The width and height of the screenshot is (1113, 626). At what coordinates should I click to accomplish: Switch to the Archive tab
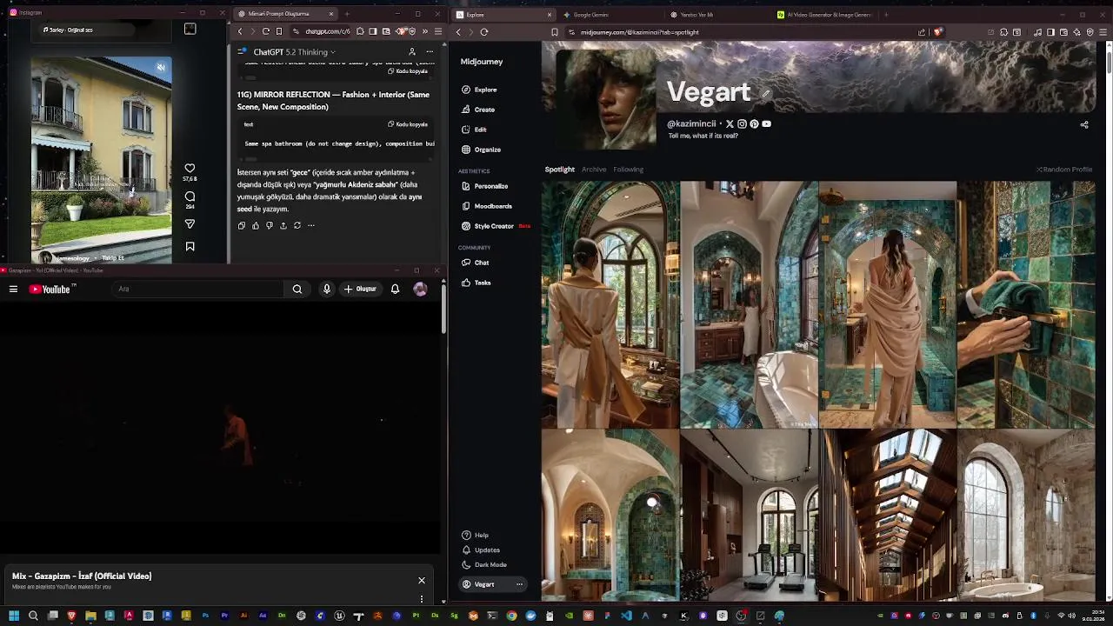(594, 170)
